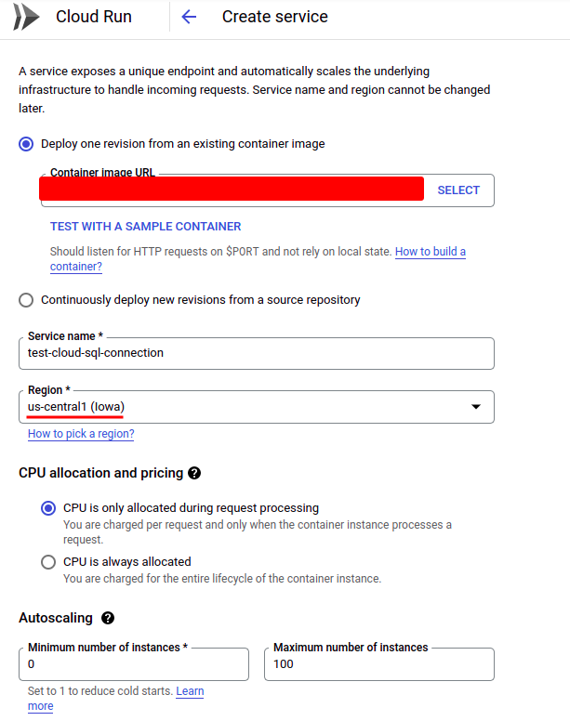
Task: Select continuously deploy from source repository
Action: pyautogui.click(x=26, y=300)
